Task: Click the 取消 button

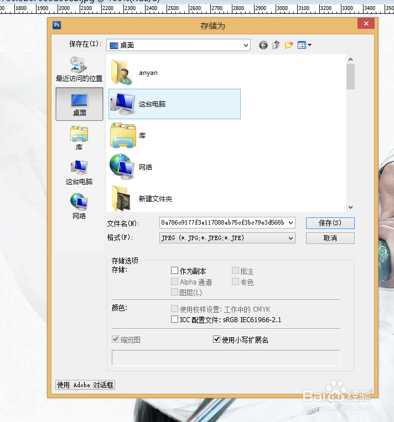Action: click(x=330, y=238)
